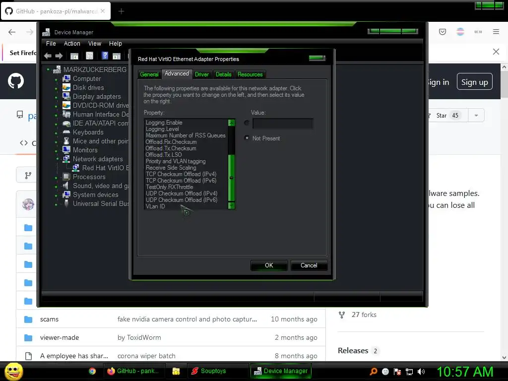Screen dimensions: 508x381
Task: Click the orange magnifier tray icon
Action: click(x=374, y=371)
